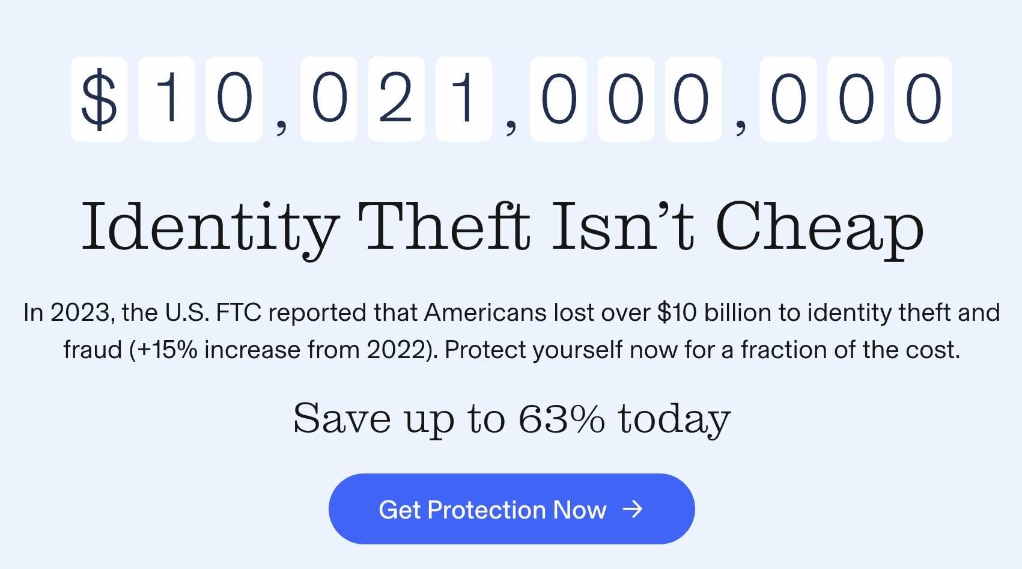Click the zero tile right after the leading 1
The height and width of the screenshot is (569, 1022).
click(x=234, y=99)
